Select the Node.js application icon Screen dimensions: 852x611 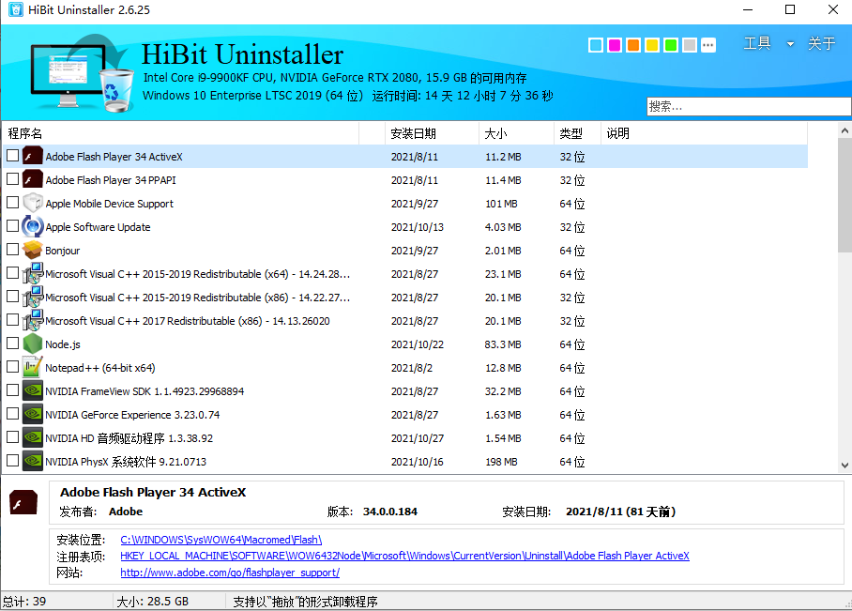(x=33, y=344)
